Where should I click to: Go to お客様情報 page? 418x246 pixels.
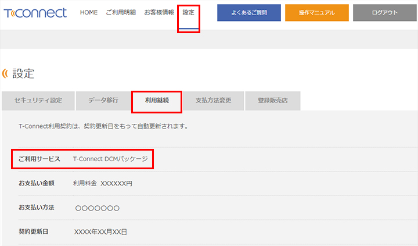tap(159, 13)
